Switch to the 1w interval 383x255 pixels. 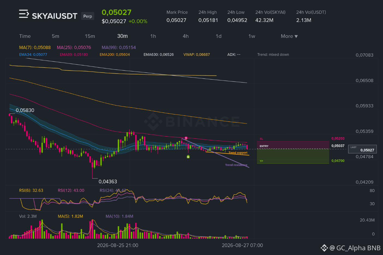point(252,36)
